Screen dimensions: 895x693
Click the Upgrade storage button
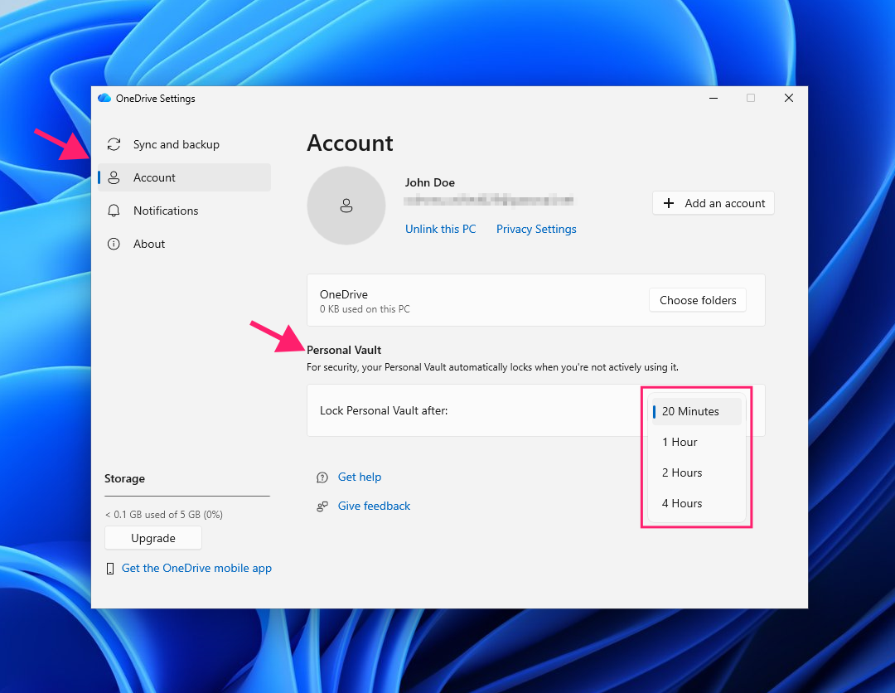(153, 538)
